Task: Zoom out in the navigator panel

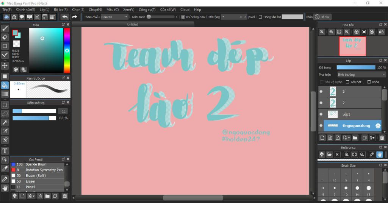Action: [x=347, y=32]
